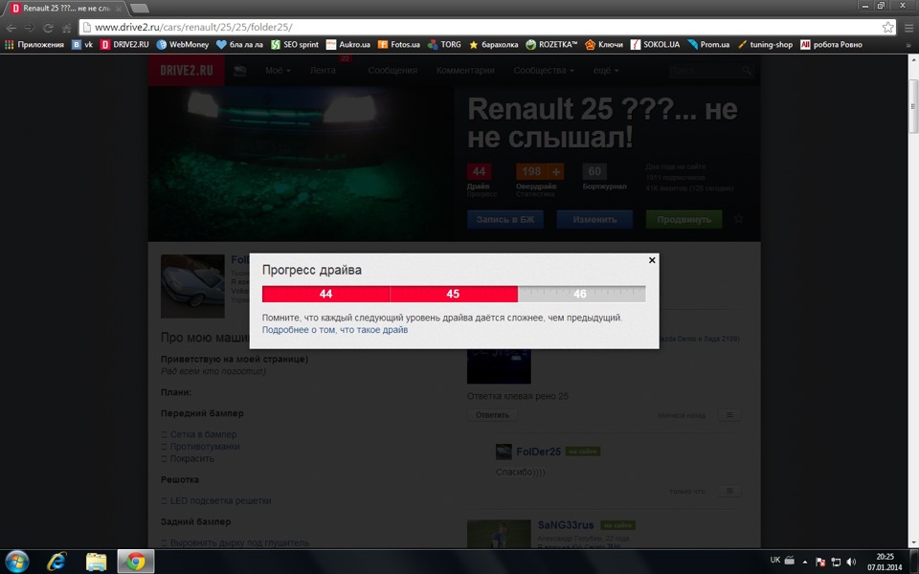Image resolution: width=919 pixels, height=574 pixels.
Task: Open the Chrome menu hamburger icon
Action: click(908, 28)
